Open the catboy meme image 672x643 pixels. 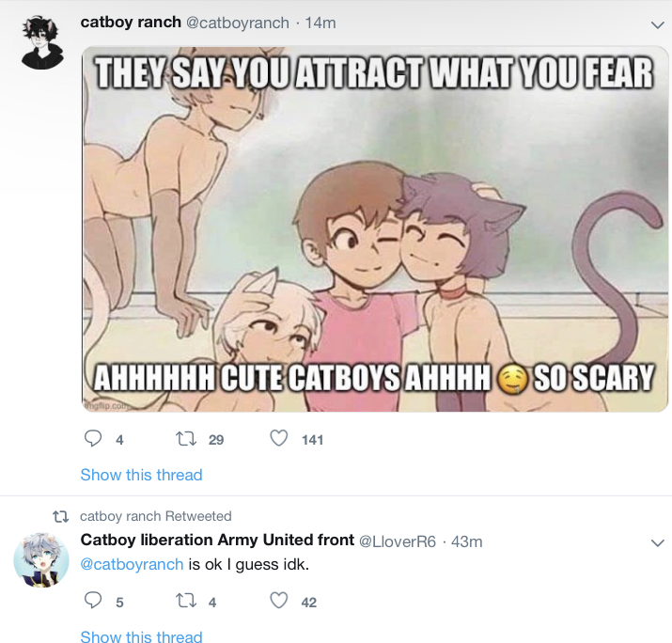click(x=375, y=229)
